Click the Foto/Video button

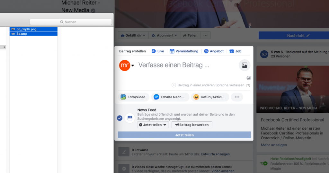point(133,97)
